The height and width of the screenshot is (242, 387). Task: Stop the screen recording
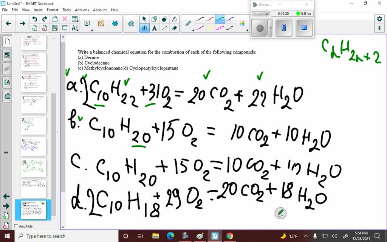click(304, 28)
